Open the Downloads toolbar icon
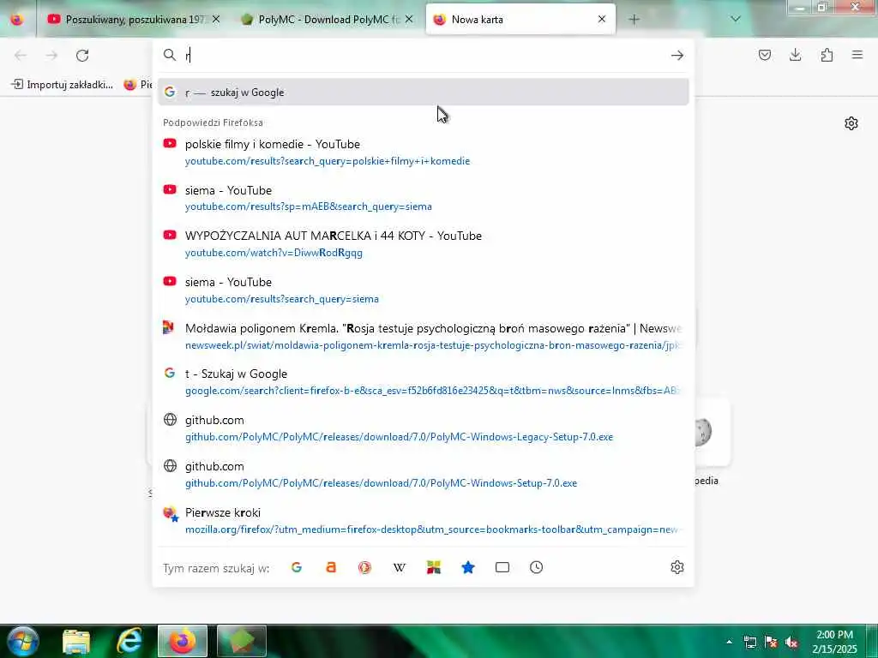 tap(795, 55)
